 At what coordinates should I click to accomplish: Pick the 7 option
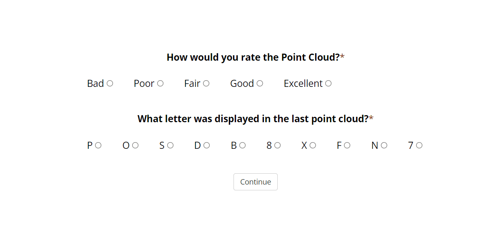pos(419,145)
